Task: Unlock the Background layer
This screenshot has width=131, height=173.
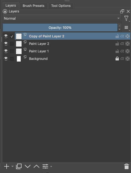Action: click(117, 58)
